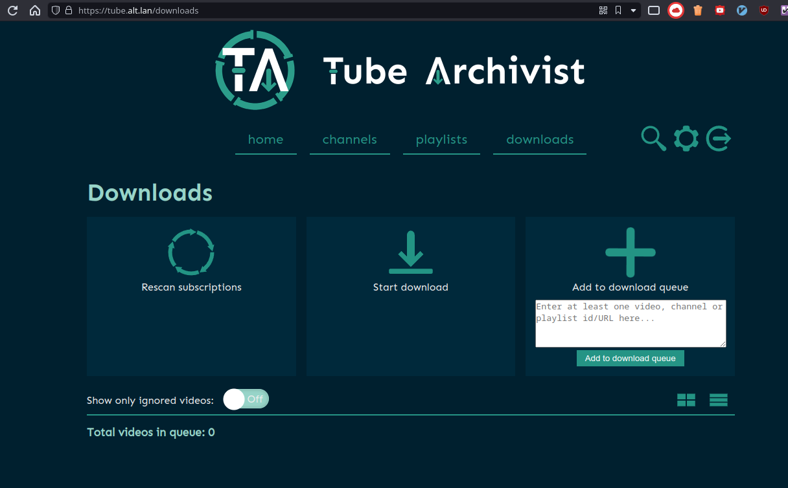Image resolution: width=788 pixels, height=488 pixels.
Task: Click the plus icon above Add to download queue
Action: click(630, 252)
